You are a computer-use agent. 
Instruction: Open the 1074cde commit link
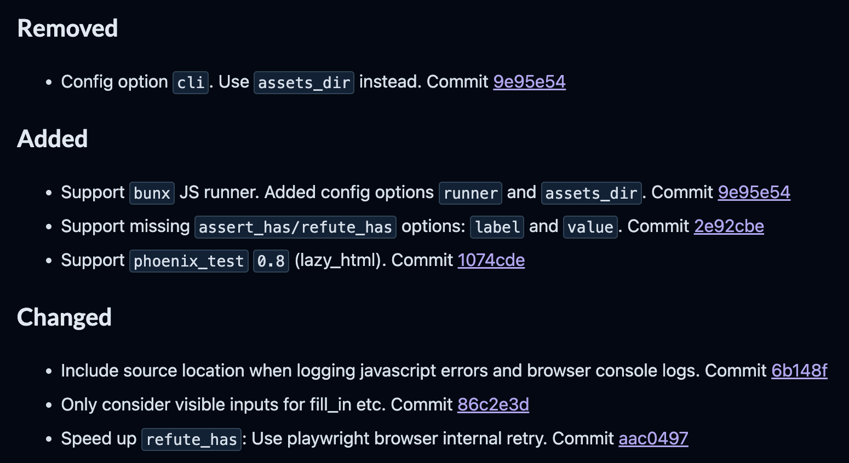click(x=491, y=260)
